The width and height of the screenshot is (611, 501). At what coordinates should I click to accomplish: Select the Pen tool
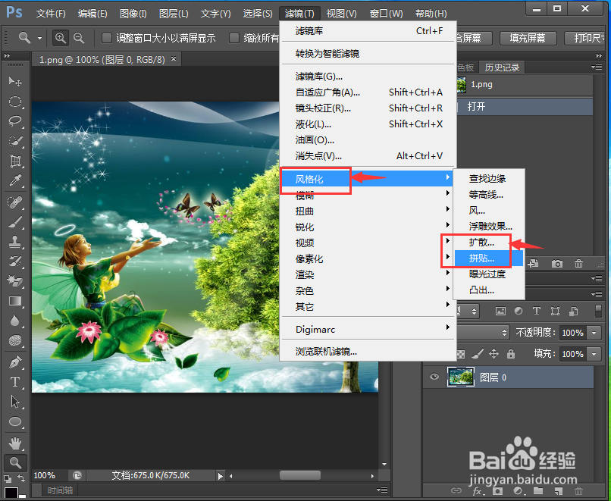pyautogui.click(x=15, y=362)
